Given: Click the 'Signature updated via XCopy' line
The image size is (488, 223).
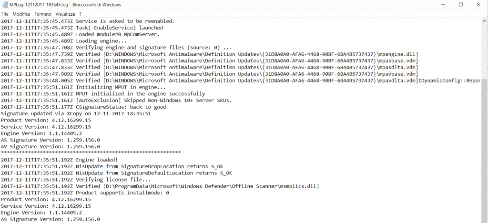Looking at the screenshot, I should [x=76, y=113].
